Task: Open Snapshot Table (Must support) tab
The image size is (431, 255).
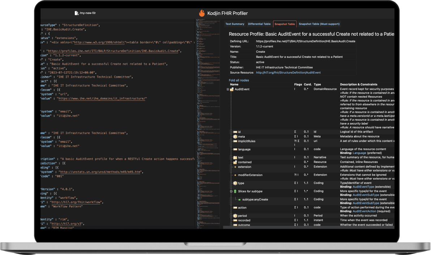Action: pyautogui.click(x=319, y=24)
